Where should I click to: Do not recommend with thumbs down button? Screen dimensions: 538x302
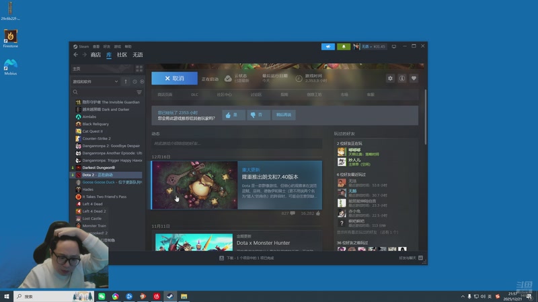tap(258, 115)
